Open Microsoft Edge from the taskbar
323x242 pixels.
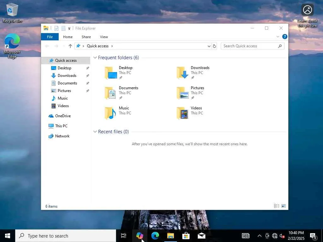click(155, 236)
